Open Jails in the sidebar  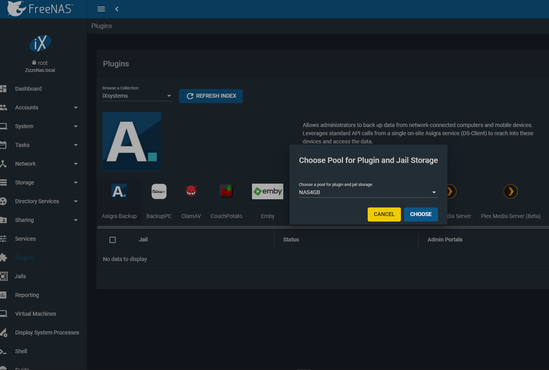pyautogui.click(x=20, y=276)
